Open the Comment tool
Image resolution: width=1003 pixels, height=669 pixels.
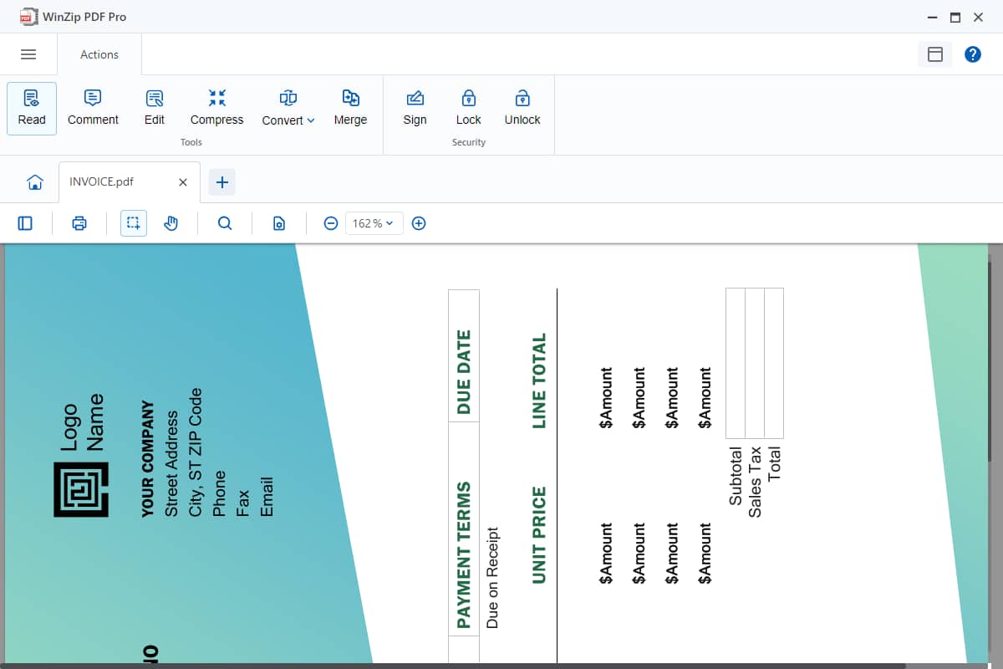tap(92, 108)
